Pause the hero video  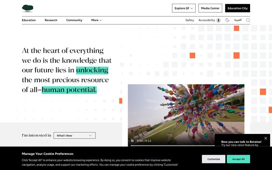[132, 141]
